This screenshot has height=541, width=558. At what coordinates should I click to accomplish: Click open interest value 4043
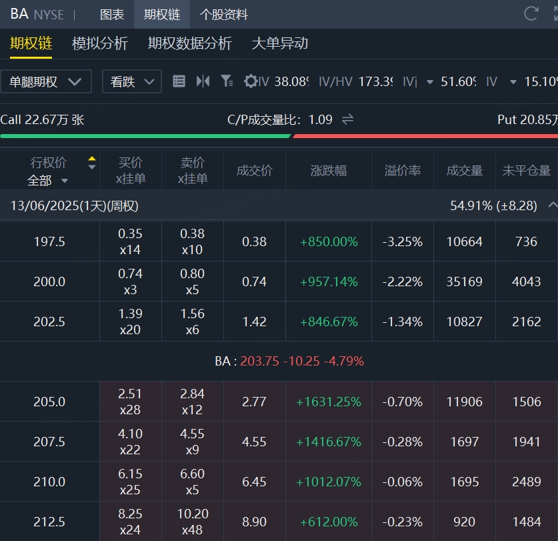[526, 282]
